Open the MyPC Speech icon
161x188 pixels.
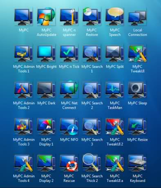tap(114, 17)
